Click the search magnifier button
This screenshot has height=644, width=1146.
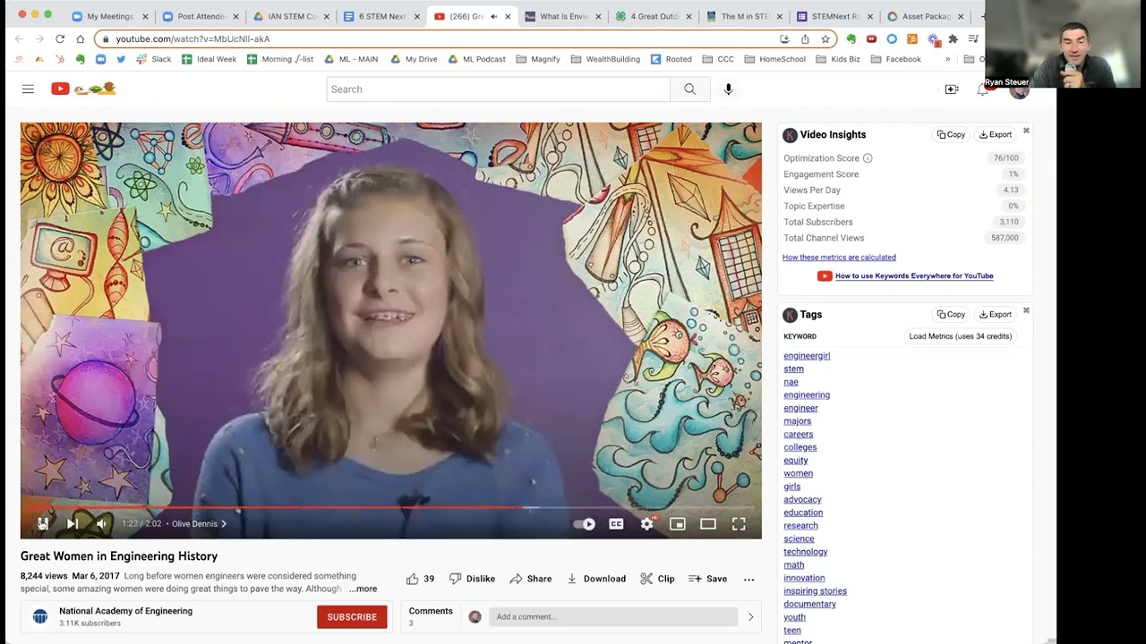coord(689,89)
